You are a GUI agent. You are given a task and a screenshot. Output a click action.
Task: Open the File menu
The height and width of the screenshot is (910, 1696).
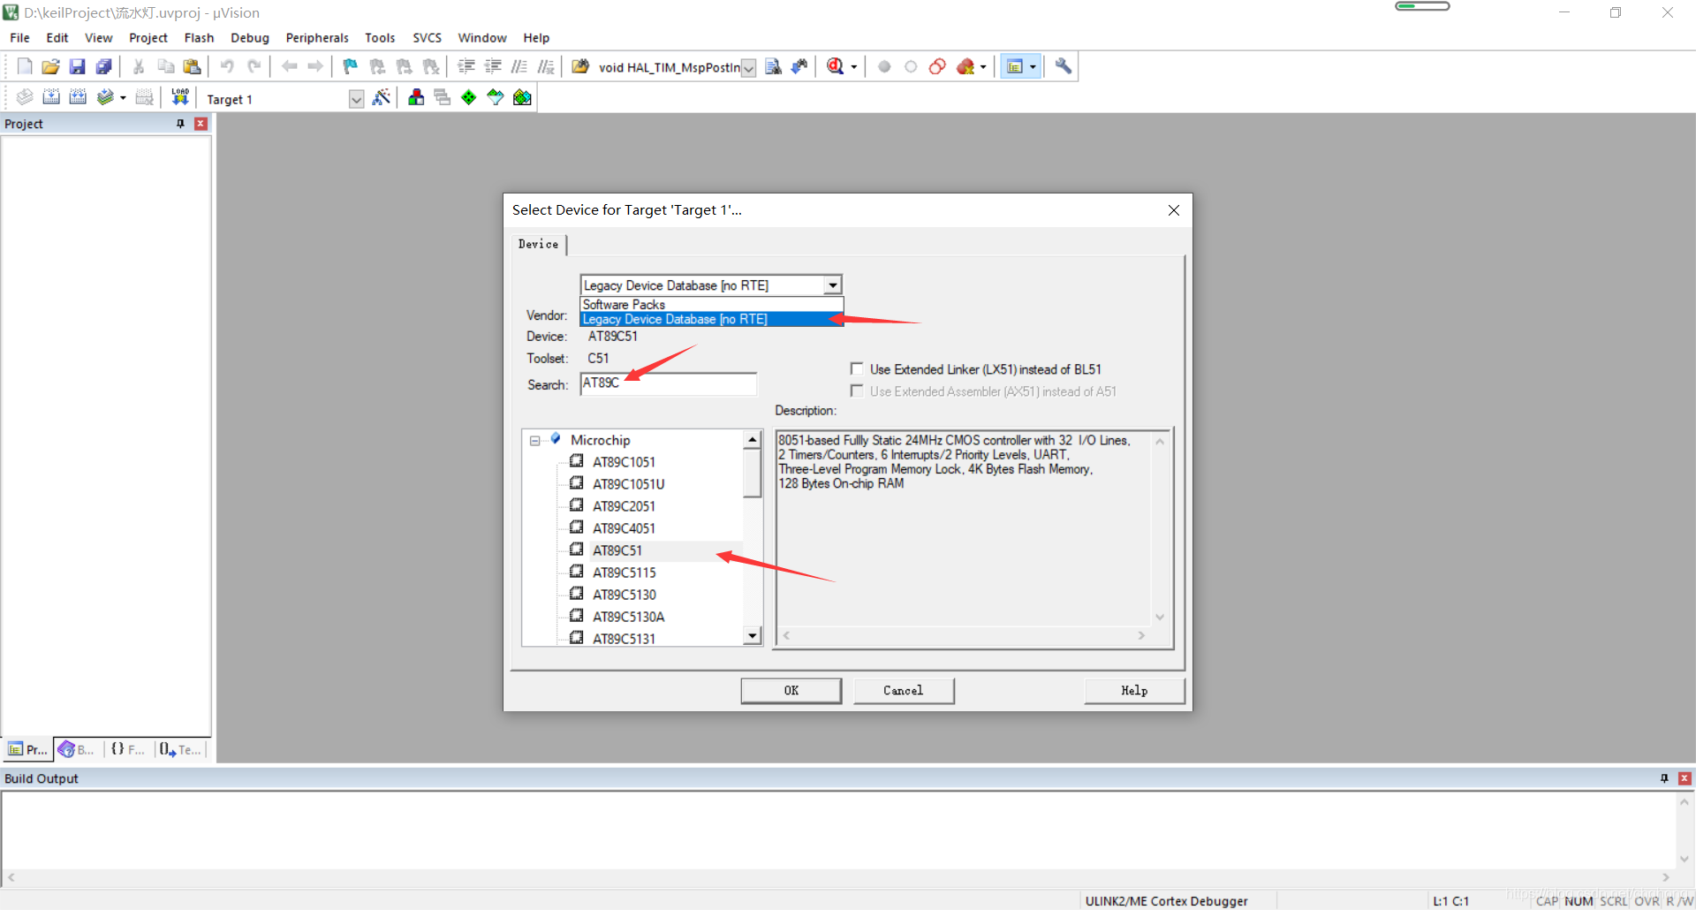click(x=19, y=38)
